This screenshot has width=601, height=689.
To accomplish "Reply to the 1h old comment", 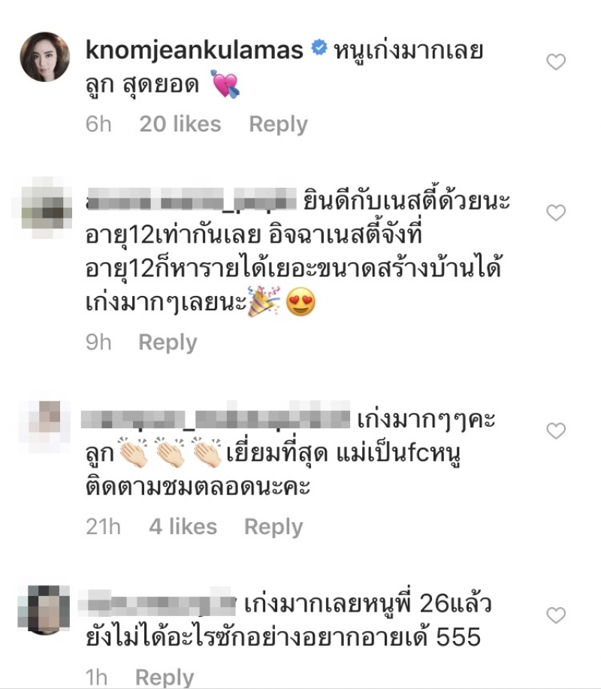I will [165, 677].
